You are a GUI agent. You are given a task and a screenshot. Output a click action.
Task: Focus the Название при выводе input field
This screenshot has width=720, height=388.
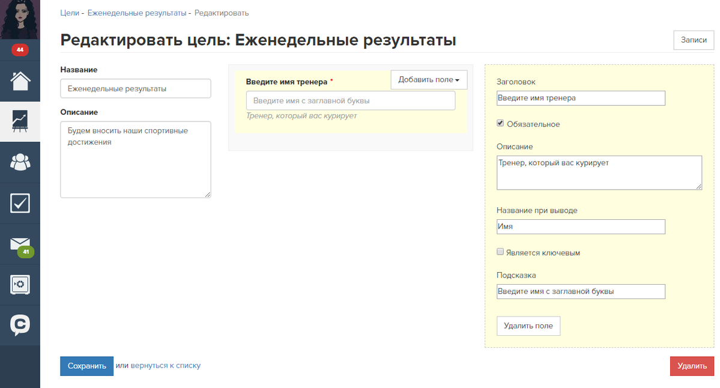pyautogui.click(x=581, y=226)
